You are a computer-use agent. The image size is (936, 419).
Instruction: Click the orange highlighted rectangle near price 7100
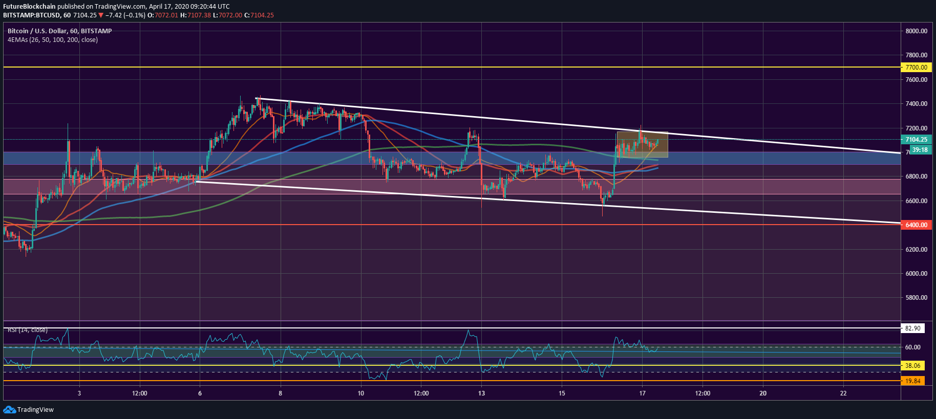[x=642, y=144]
